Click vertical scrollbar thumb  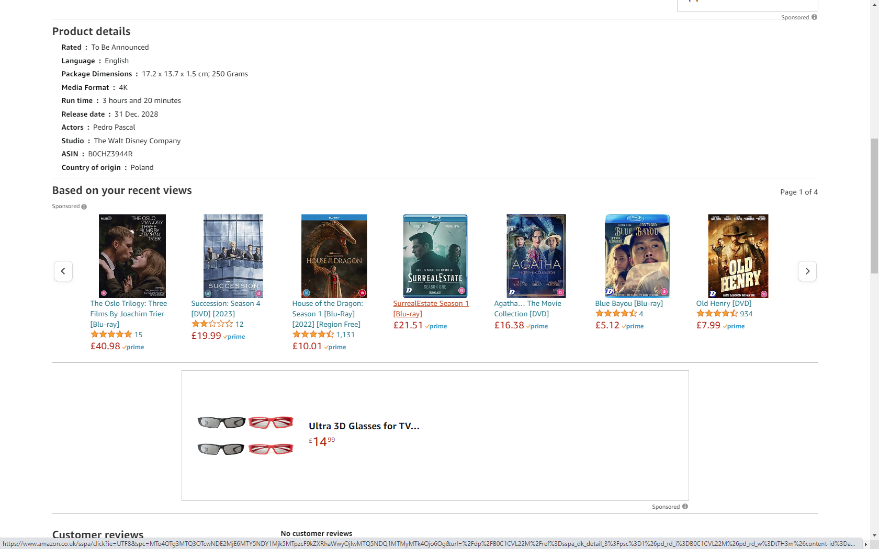tap(874, 205)
